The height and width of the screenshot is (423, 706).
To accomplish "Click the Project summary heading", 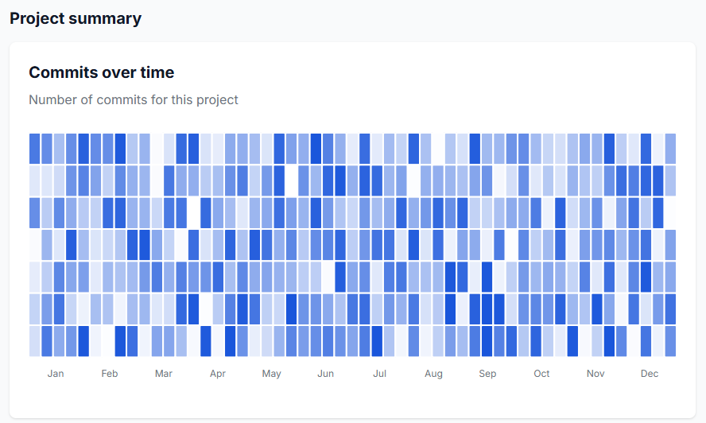I will pos(76,18).
